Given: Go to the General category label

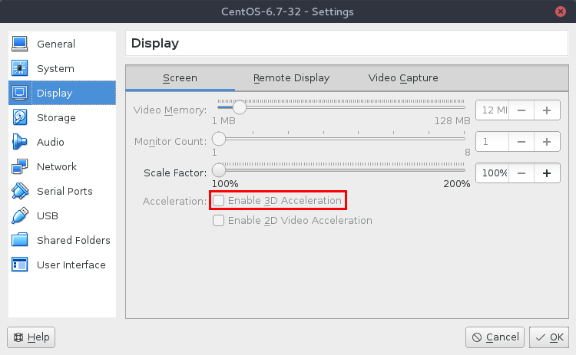Looking at the screenshot, I should pyautogui.click(x=56, y=44).
